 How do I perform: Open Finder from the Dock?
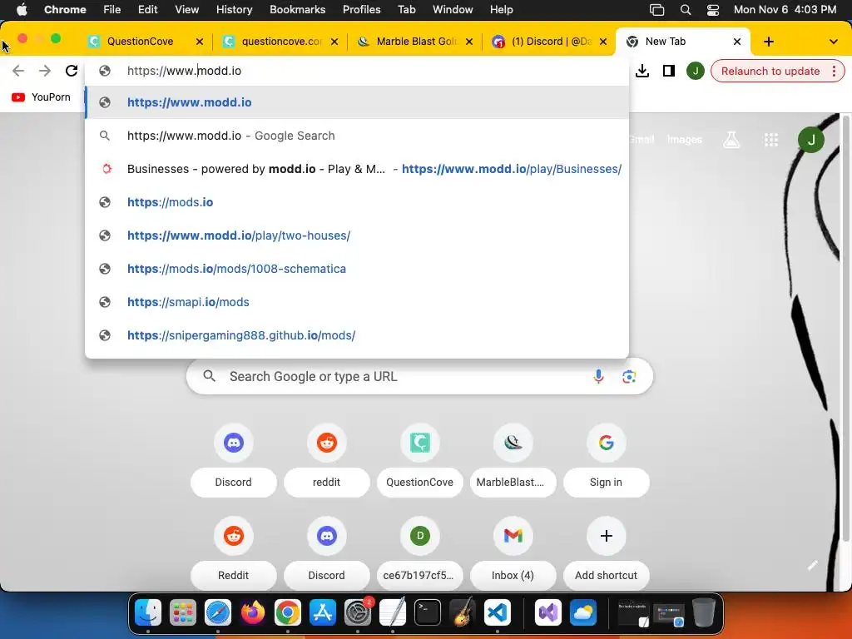pos(148,613)
